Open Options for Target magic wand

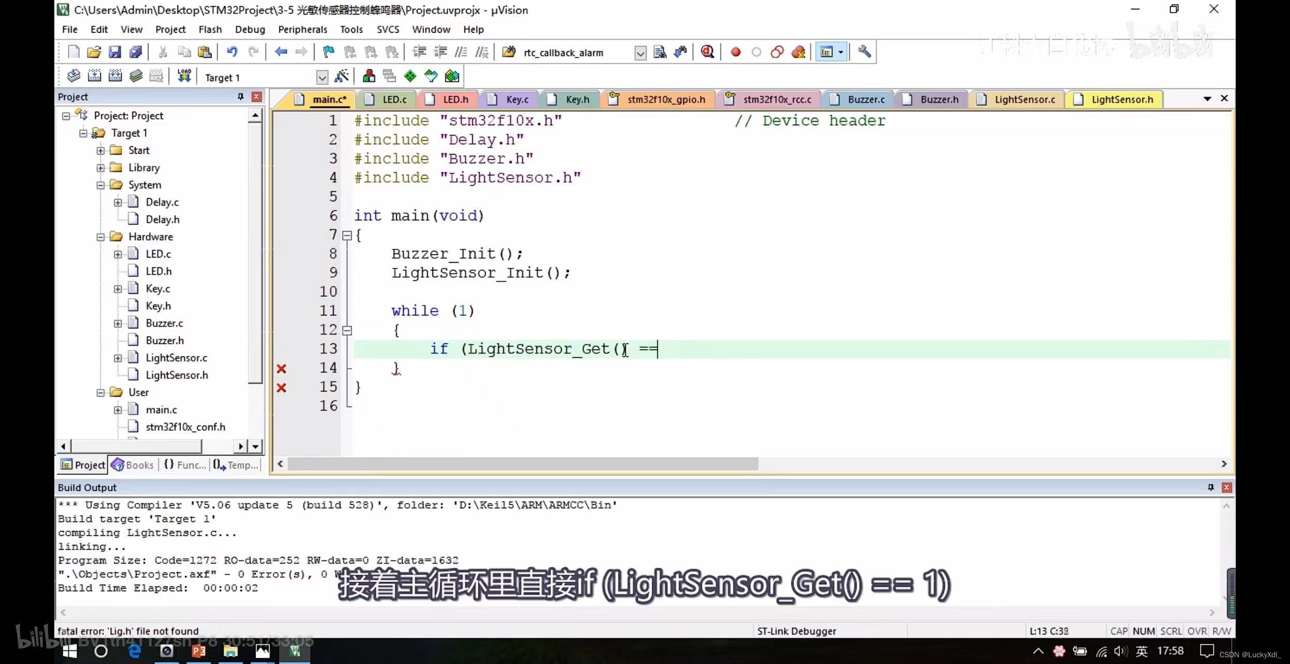click(x=342, y=77)
